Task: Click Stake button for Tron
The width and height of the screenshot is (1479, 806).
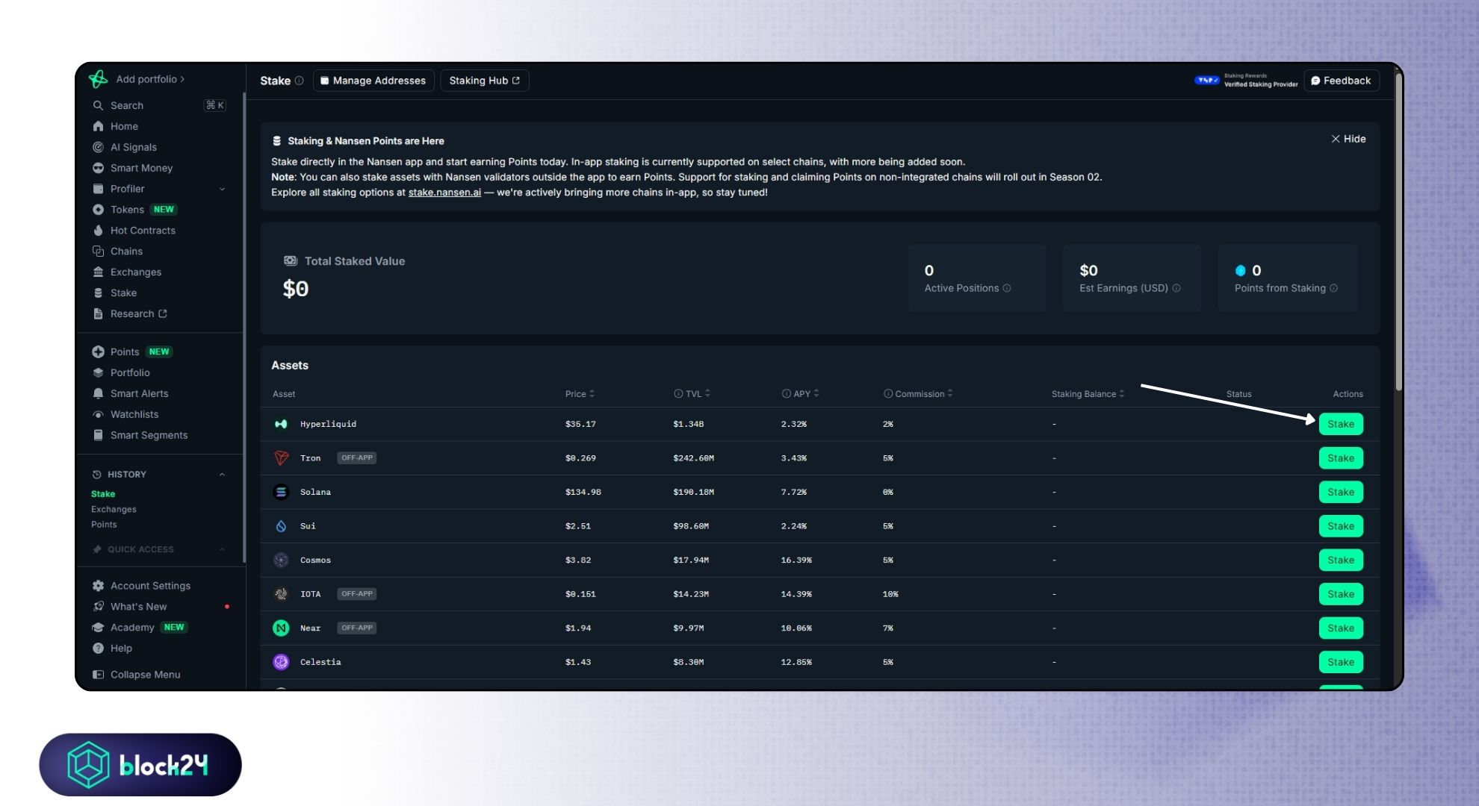Action: 1341,458
